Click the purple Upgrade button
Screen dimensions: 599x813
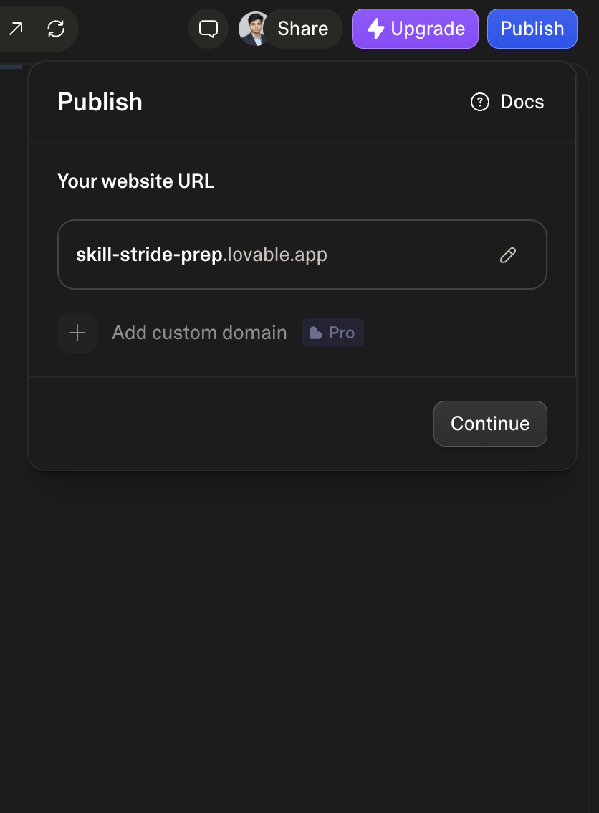click(x=415, y=29)
